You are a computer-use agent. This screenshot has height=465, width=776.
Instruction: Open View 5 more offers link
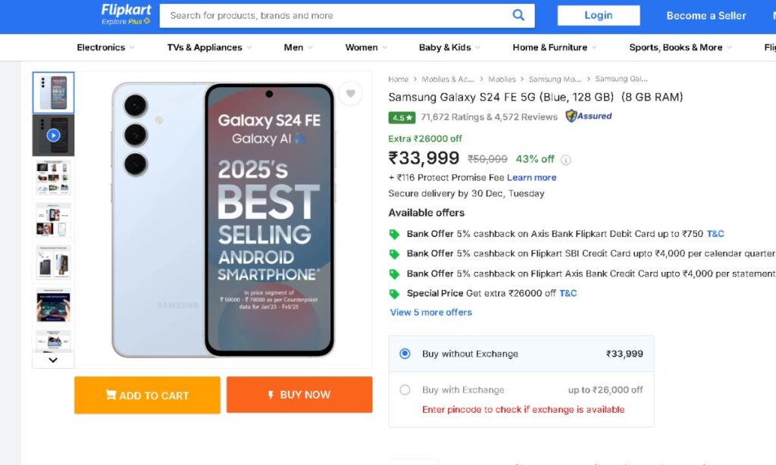(x=430, y=312)
